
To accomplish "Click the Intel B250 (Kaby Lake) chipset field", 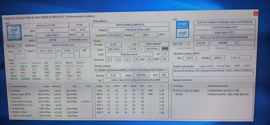I will [x=138, y=29].
